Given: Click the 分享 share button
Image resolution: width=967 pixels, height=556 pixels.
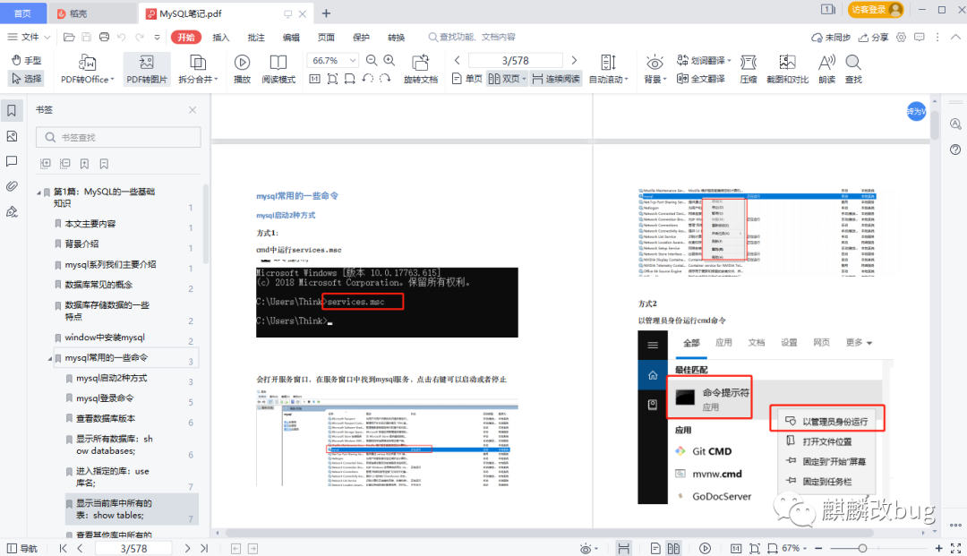Looking at the screenshot, I should (x=874, y=37).
